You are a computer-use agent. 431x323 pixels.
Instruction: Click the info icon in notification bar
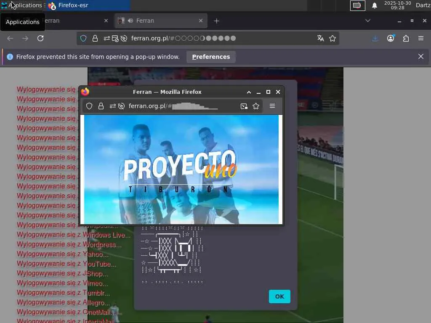coord(10,57)
